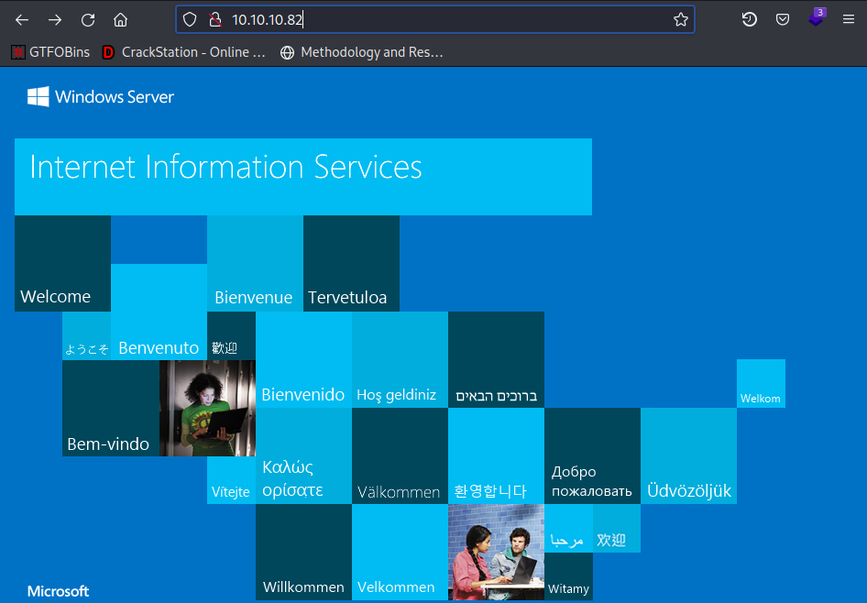Open the GTFOBins bookmark
The height and width of the screenshot is (603, 867).
pyautogui.click(x=50, y=52)
